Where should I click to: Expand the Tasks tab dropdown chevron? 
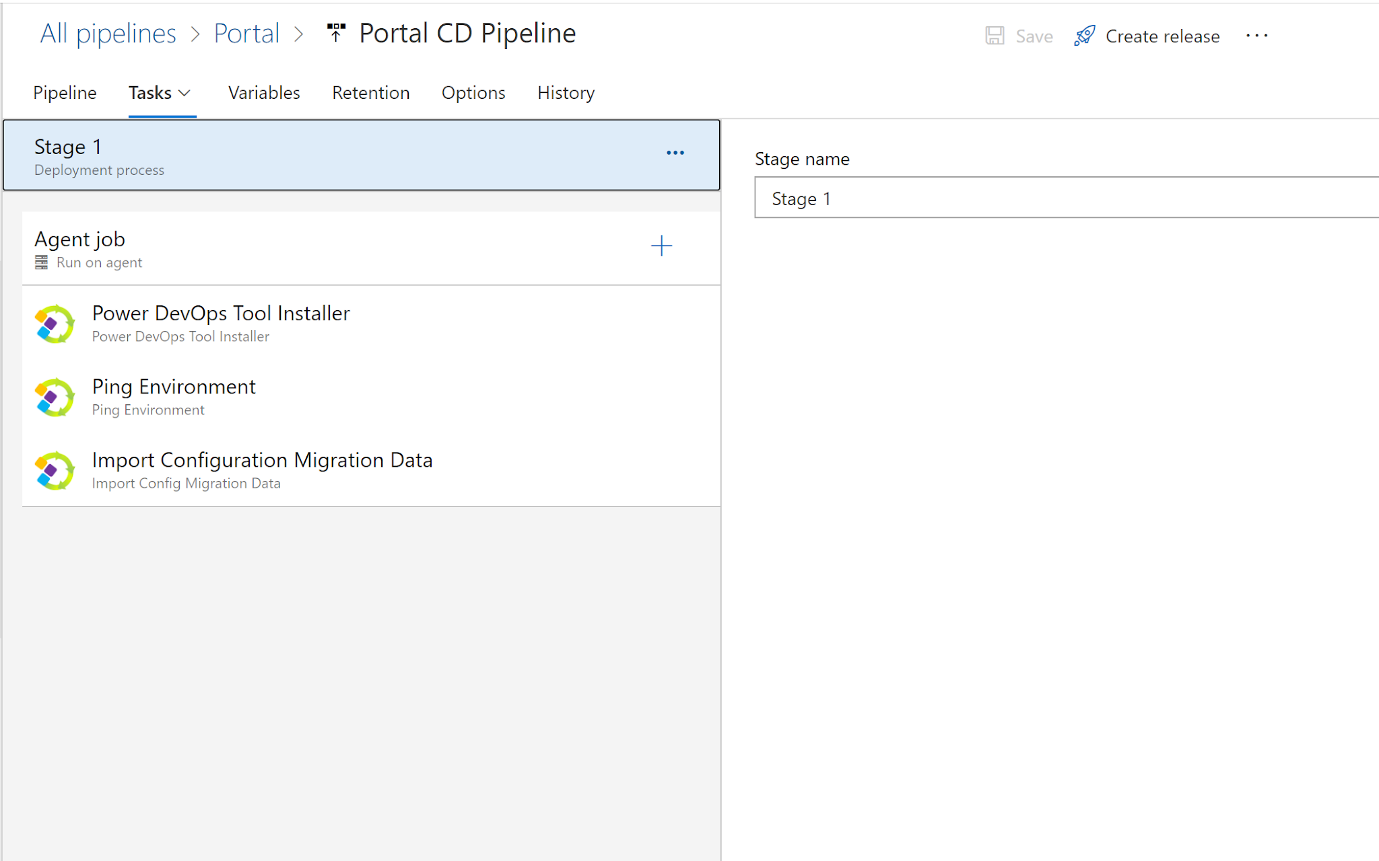click(x=184, y=93)
